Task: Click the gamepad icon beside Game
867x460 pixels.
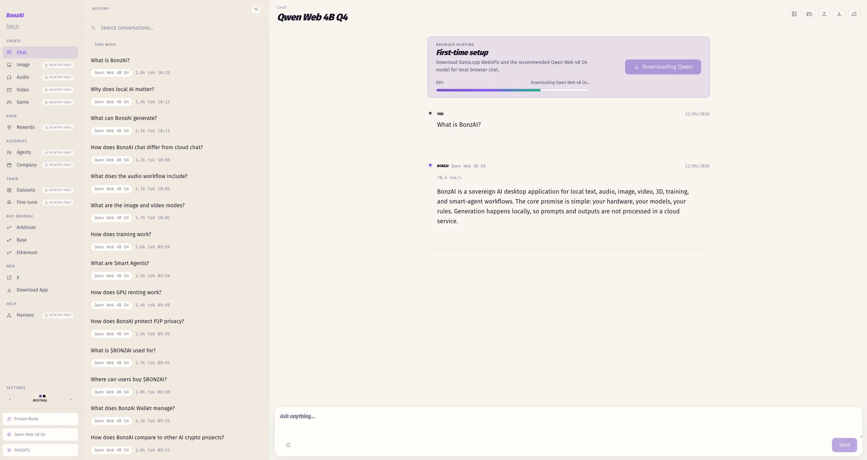Action: (9, 102)
